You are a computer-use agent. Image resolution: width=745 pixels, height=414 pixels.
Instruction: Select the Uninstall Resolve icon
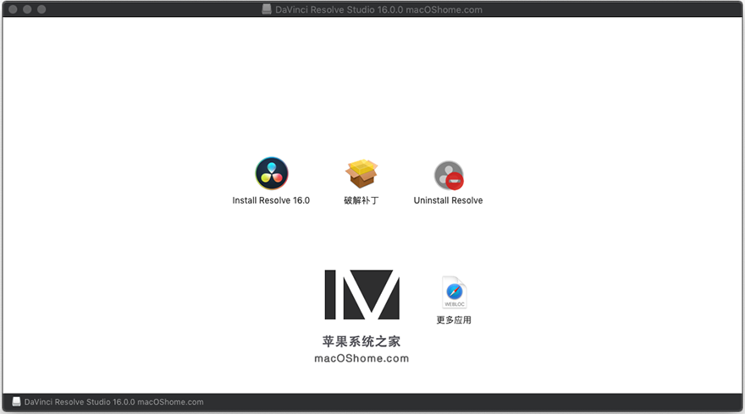point(449,175)
